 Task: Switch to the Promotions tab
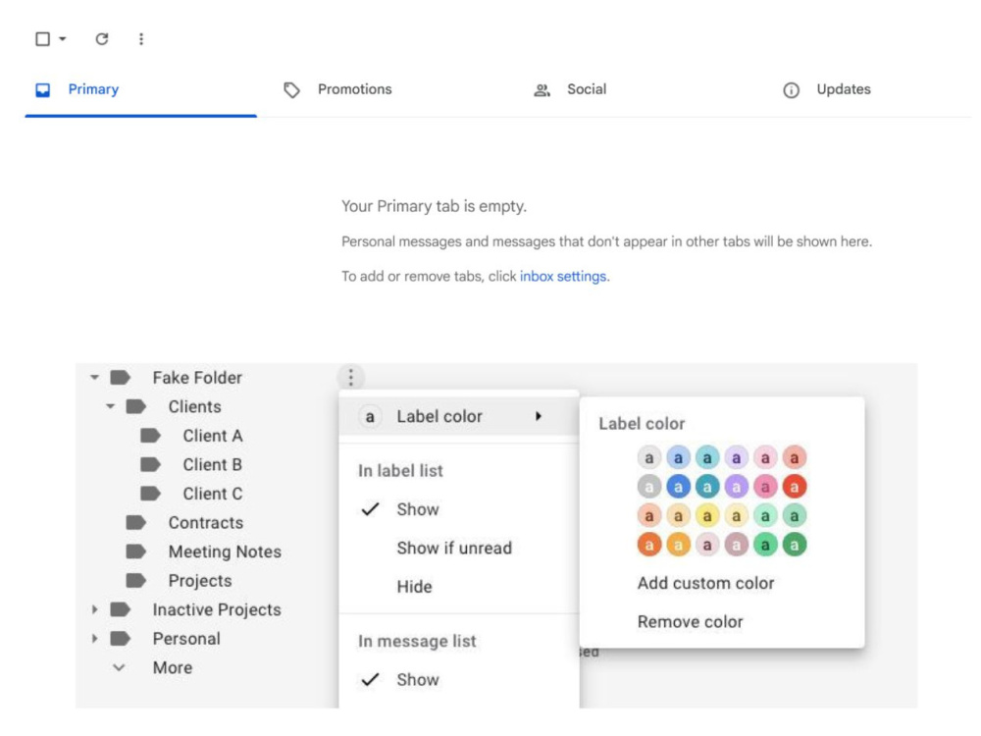337,89
